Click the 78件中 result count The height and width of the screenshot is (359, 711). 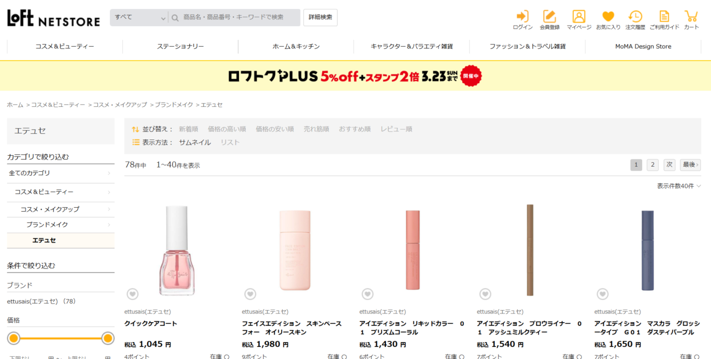136,165
